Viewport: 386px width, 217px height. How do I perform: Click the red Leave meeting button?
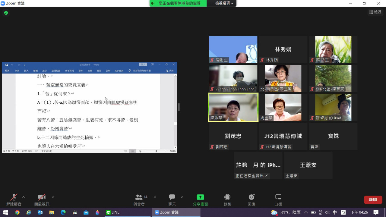point(373,200)
